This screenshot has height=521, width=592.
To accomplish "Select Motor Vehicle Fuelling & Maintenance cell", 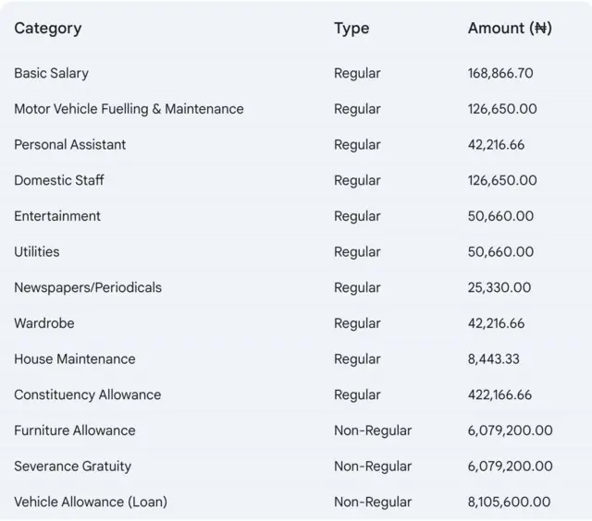I will [x=129, y=109].
